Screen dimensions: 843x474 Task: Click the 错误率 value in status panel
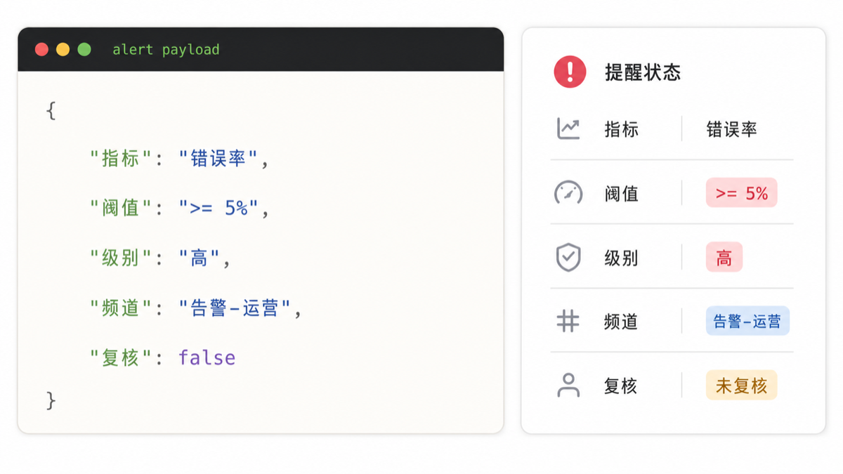pos(731,129)
